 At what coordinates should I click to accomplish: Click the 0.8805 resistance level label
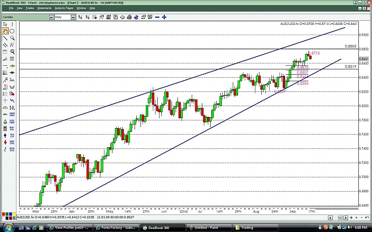(351, 46)
